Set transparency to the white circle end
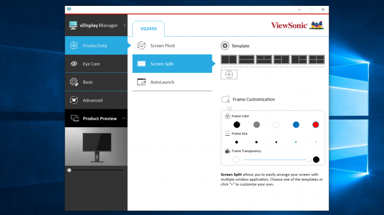The image size is (384, 215). point(236,160)
